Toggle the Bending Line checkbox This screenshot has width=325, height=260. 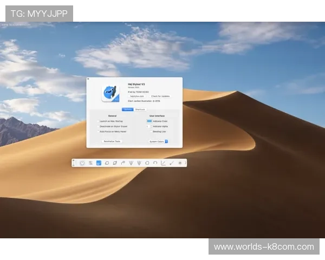coord(151,131)
